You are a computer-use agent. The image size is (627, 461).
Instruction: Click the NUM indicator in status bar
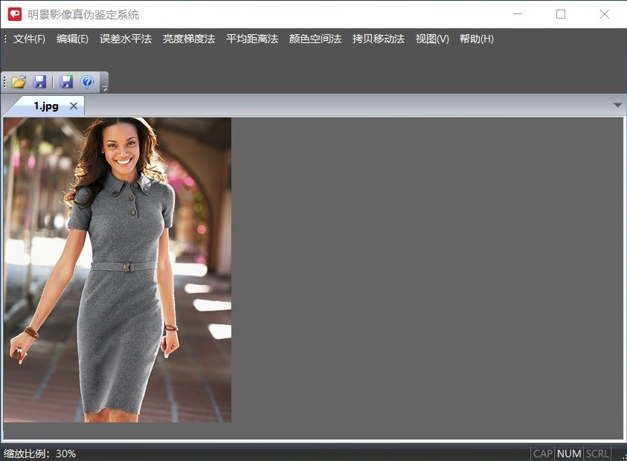569,454
